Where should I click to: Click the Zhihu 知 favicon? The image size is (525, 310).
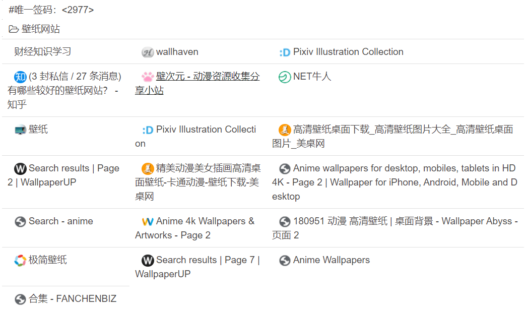(20, 77)
